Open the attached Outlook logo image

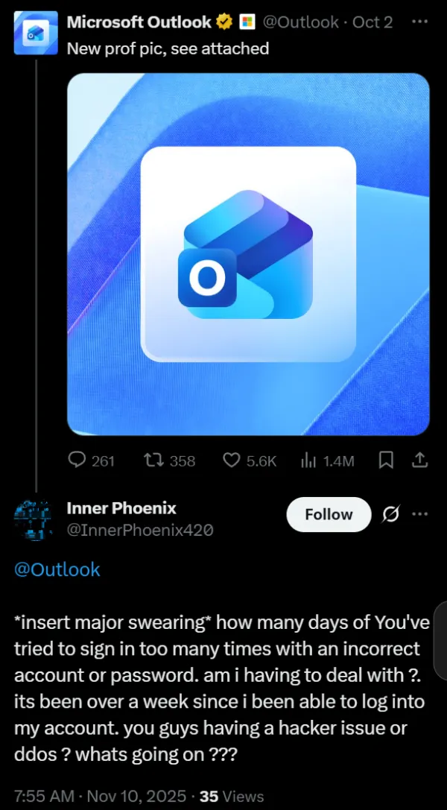coord(248,253)
